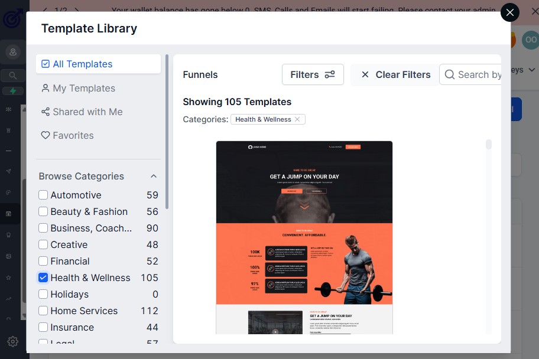Click the trending chart icon in sidebar
The image size is (539, 359).
[x=9, y=299]
